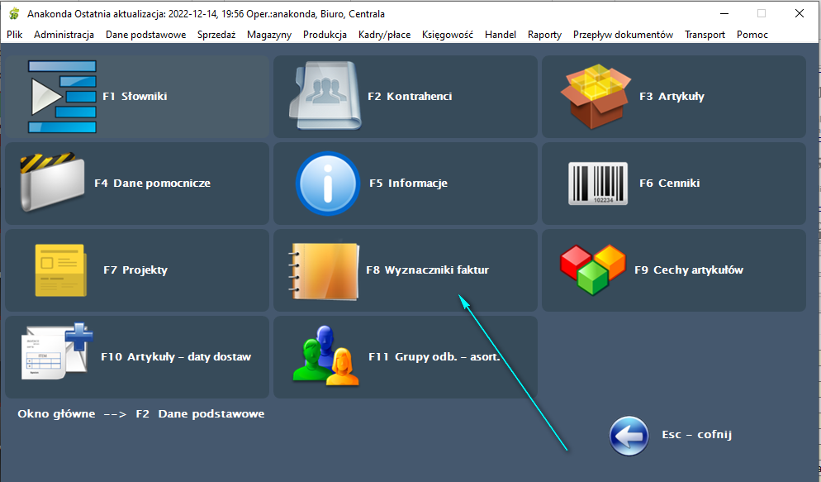The width and height of the screenshot is (821, 482).
Task: Open the Przepływ dokumentów menu
Action: [x=623, y=35]
